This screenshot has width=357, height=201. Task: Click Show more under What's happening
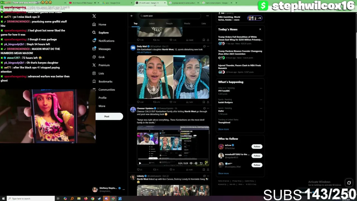(223, 129)
